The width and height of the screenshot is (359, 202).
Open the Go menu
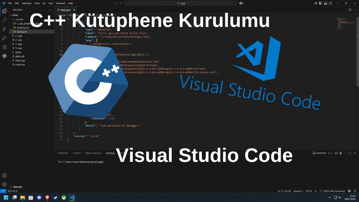(44, 3)
